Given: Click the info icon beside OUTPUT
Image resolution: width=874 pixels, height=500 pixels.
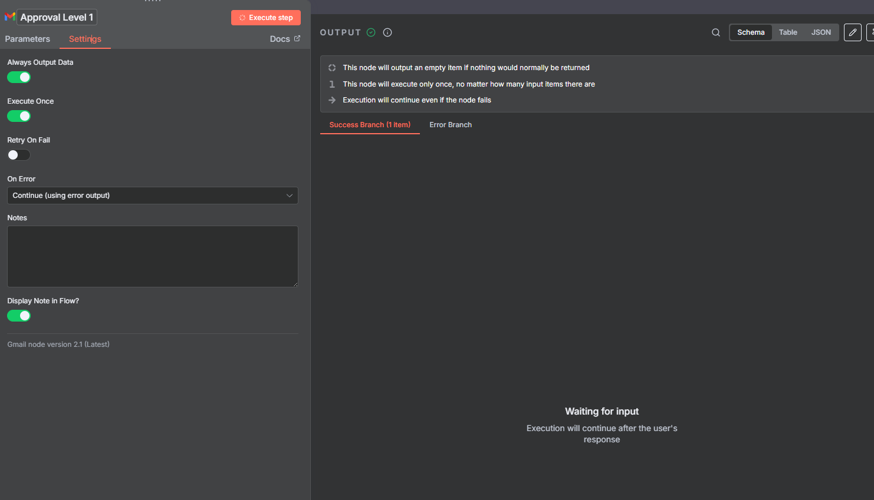Looking at the screenshot, I should tap(387, 32).
